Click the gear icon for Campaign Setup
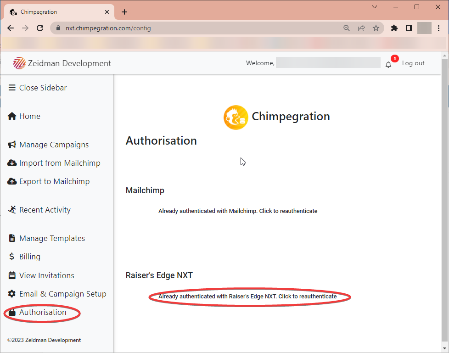449x353 pixels. point(12,294)
